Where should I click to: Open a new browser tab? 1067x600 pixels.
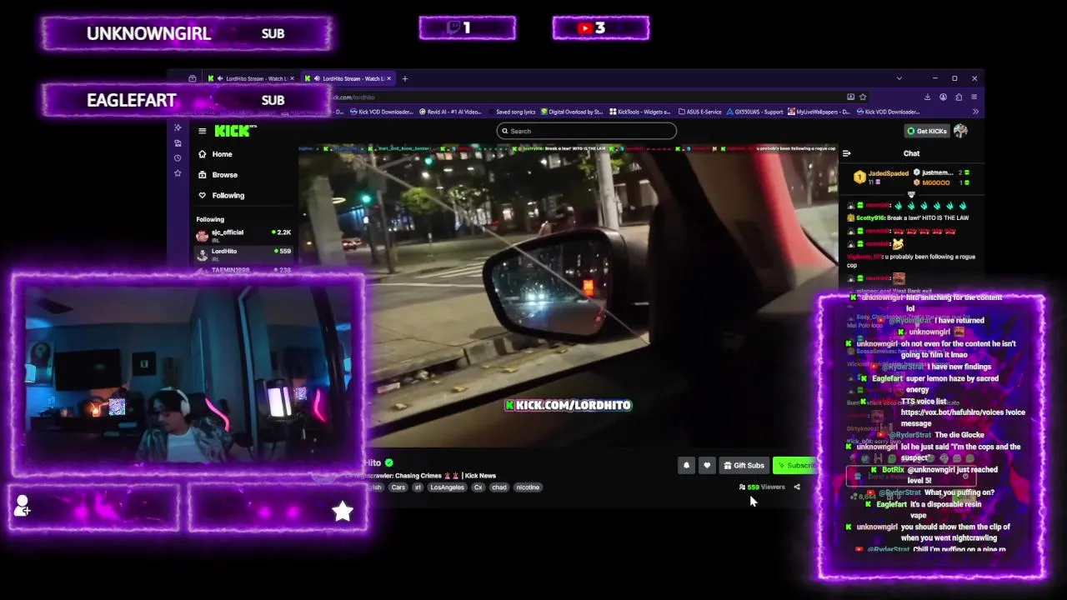pyautogui.click(x=405, y=78)
